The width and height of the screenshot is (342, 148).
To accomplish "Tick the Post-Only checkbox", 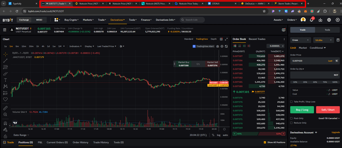I will (291, 118).
